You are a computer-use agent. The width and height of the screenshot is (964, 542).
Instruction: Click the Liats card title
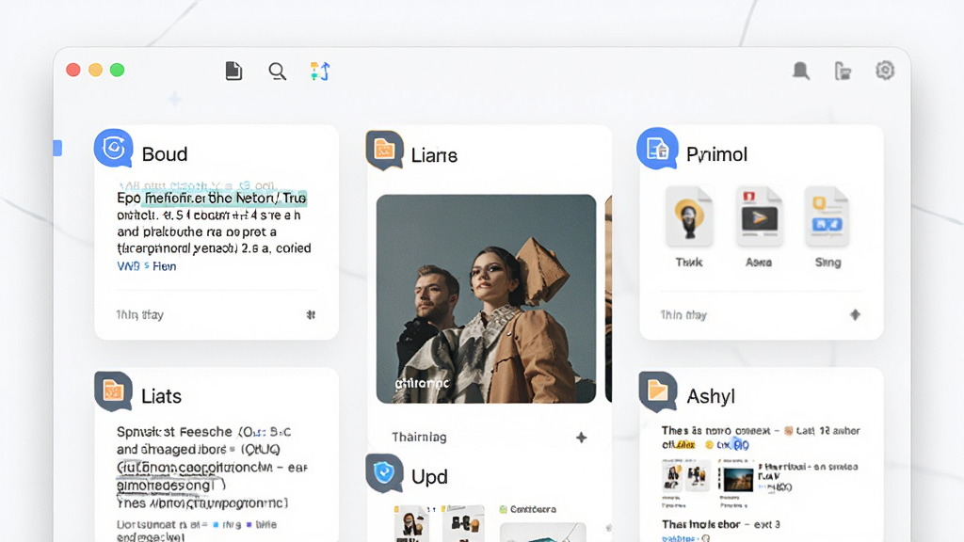(x=161, y=396)
